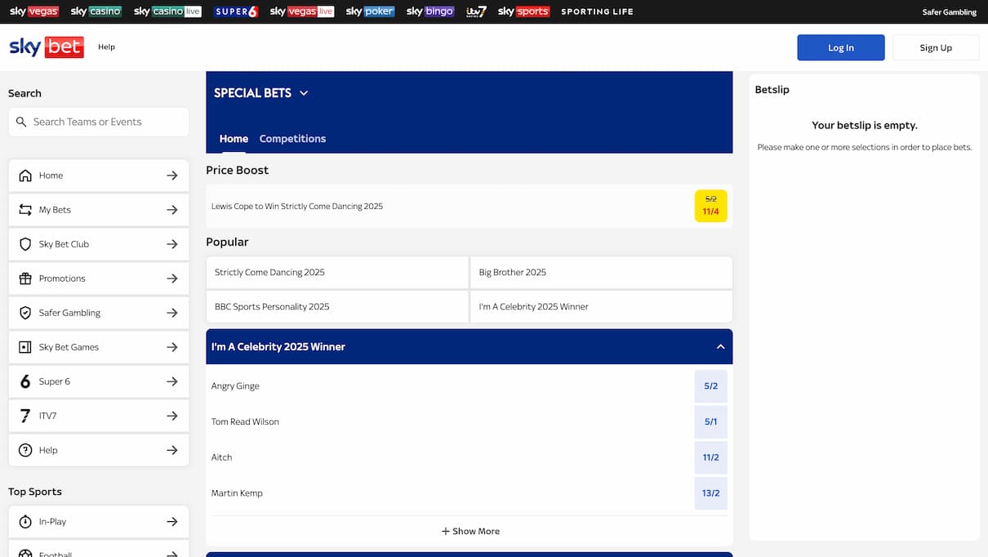
Task: Open In-Play using the clock icon
Action: coord(24,521)
